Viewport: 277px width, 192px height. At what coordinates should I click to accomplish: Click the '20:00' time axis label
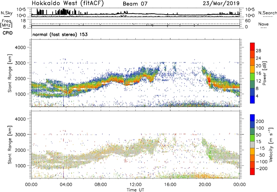click(x=205, y=185)
